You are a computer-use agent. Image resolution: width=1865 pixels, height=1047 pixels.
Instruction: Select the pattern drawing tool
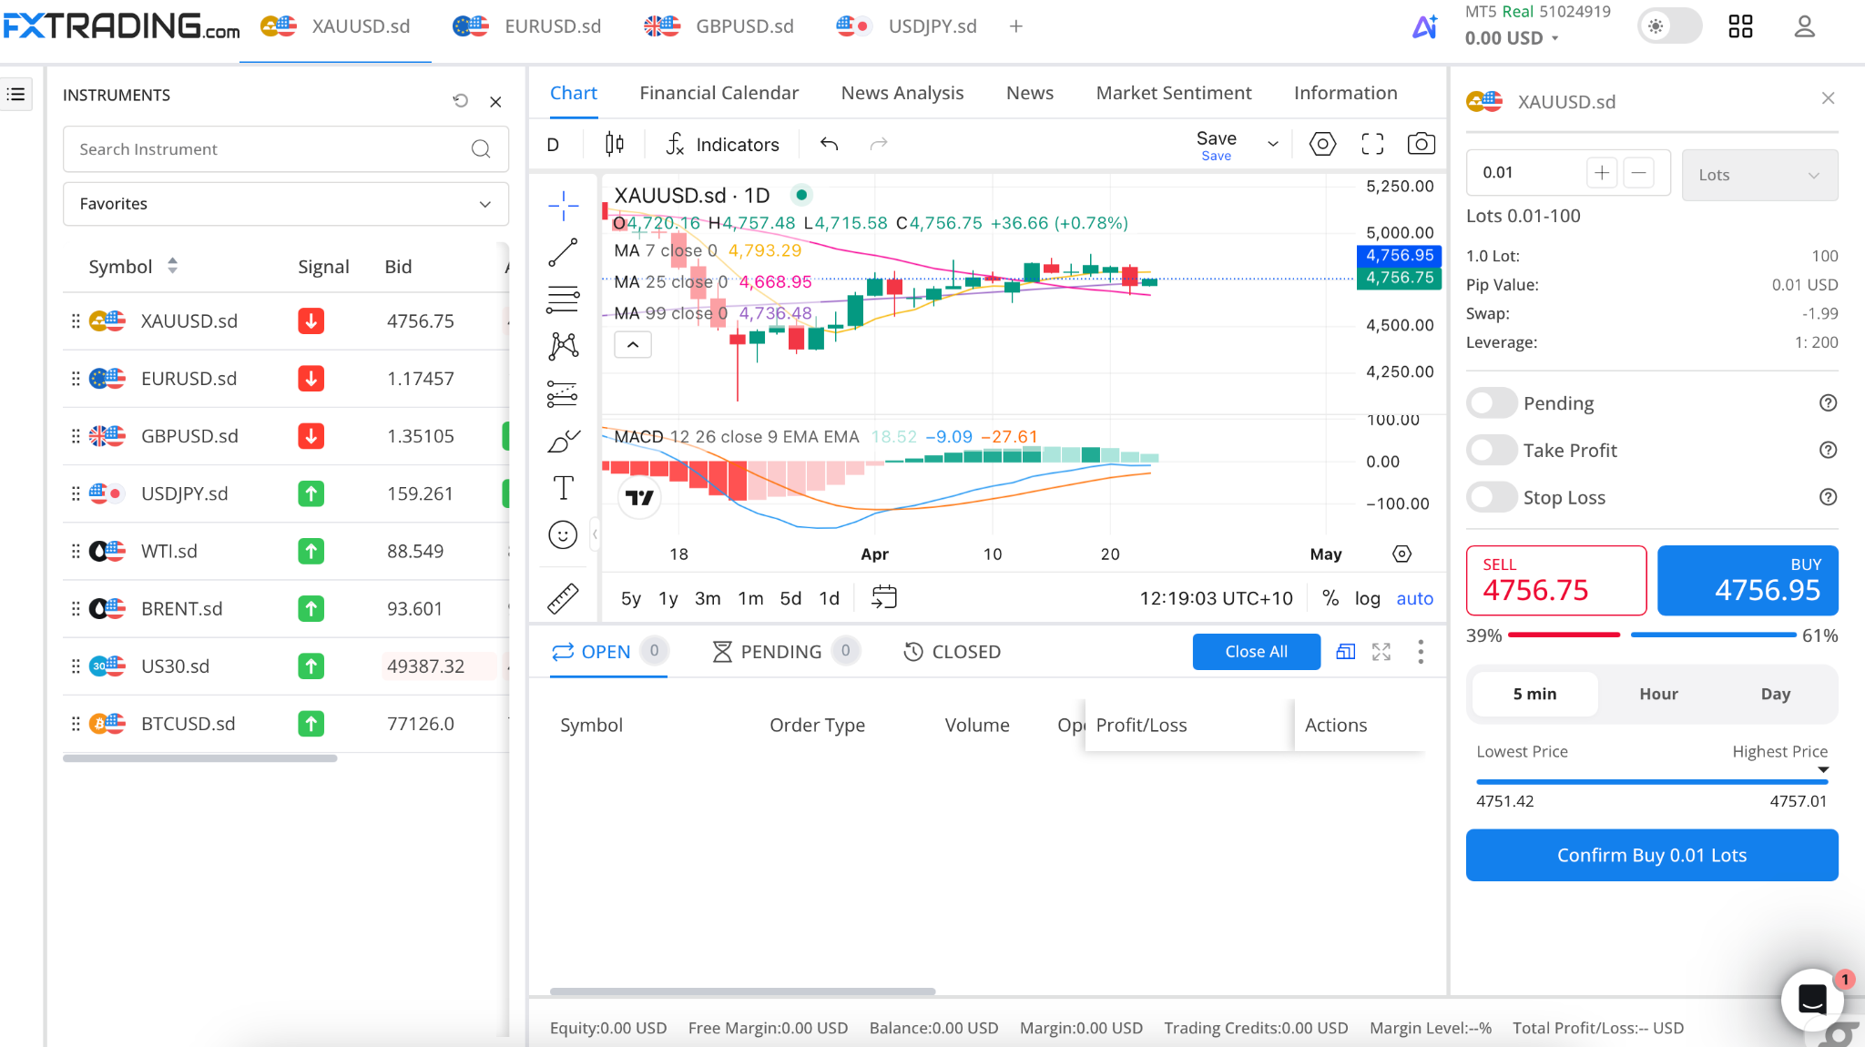click(563, 346)
